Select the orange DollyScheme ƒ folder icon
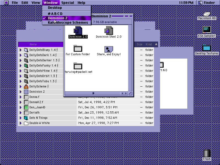220x165 pixels. (26, 86)
